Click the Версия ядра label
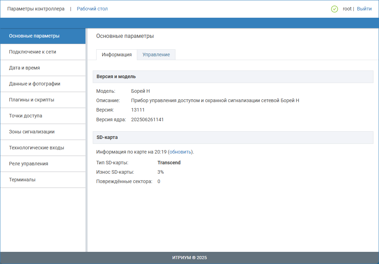379x264 pixels. point(111,120)
